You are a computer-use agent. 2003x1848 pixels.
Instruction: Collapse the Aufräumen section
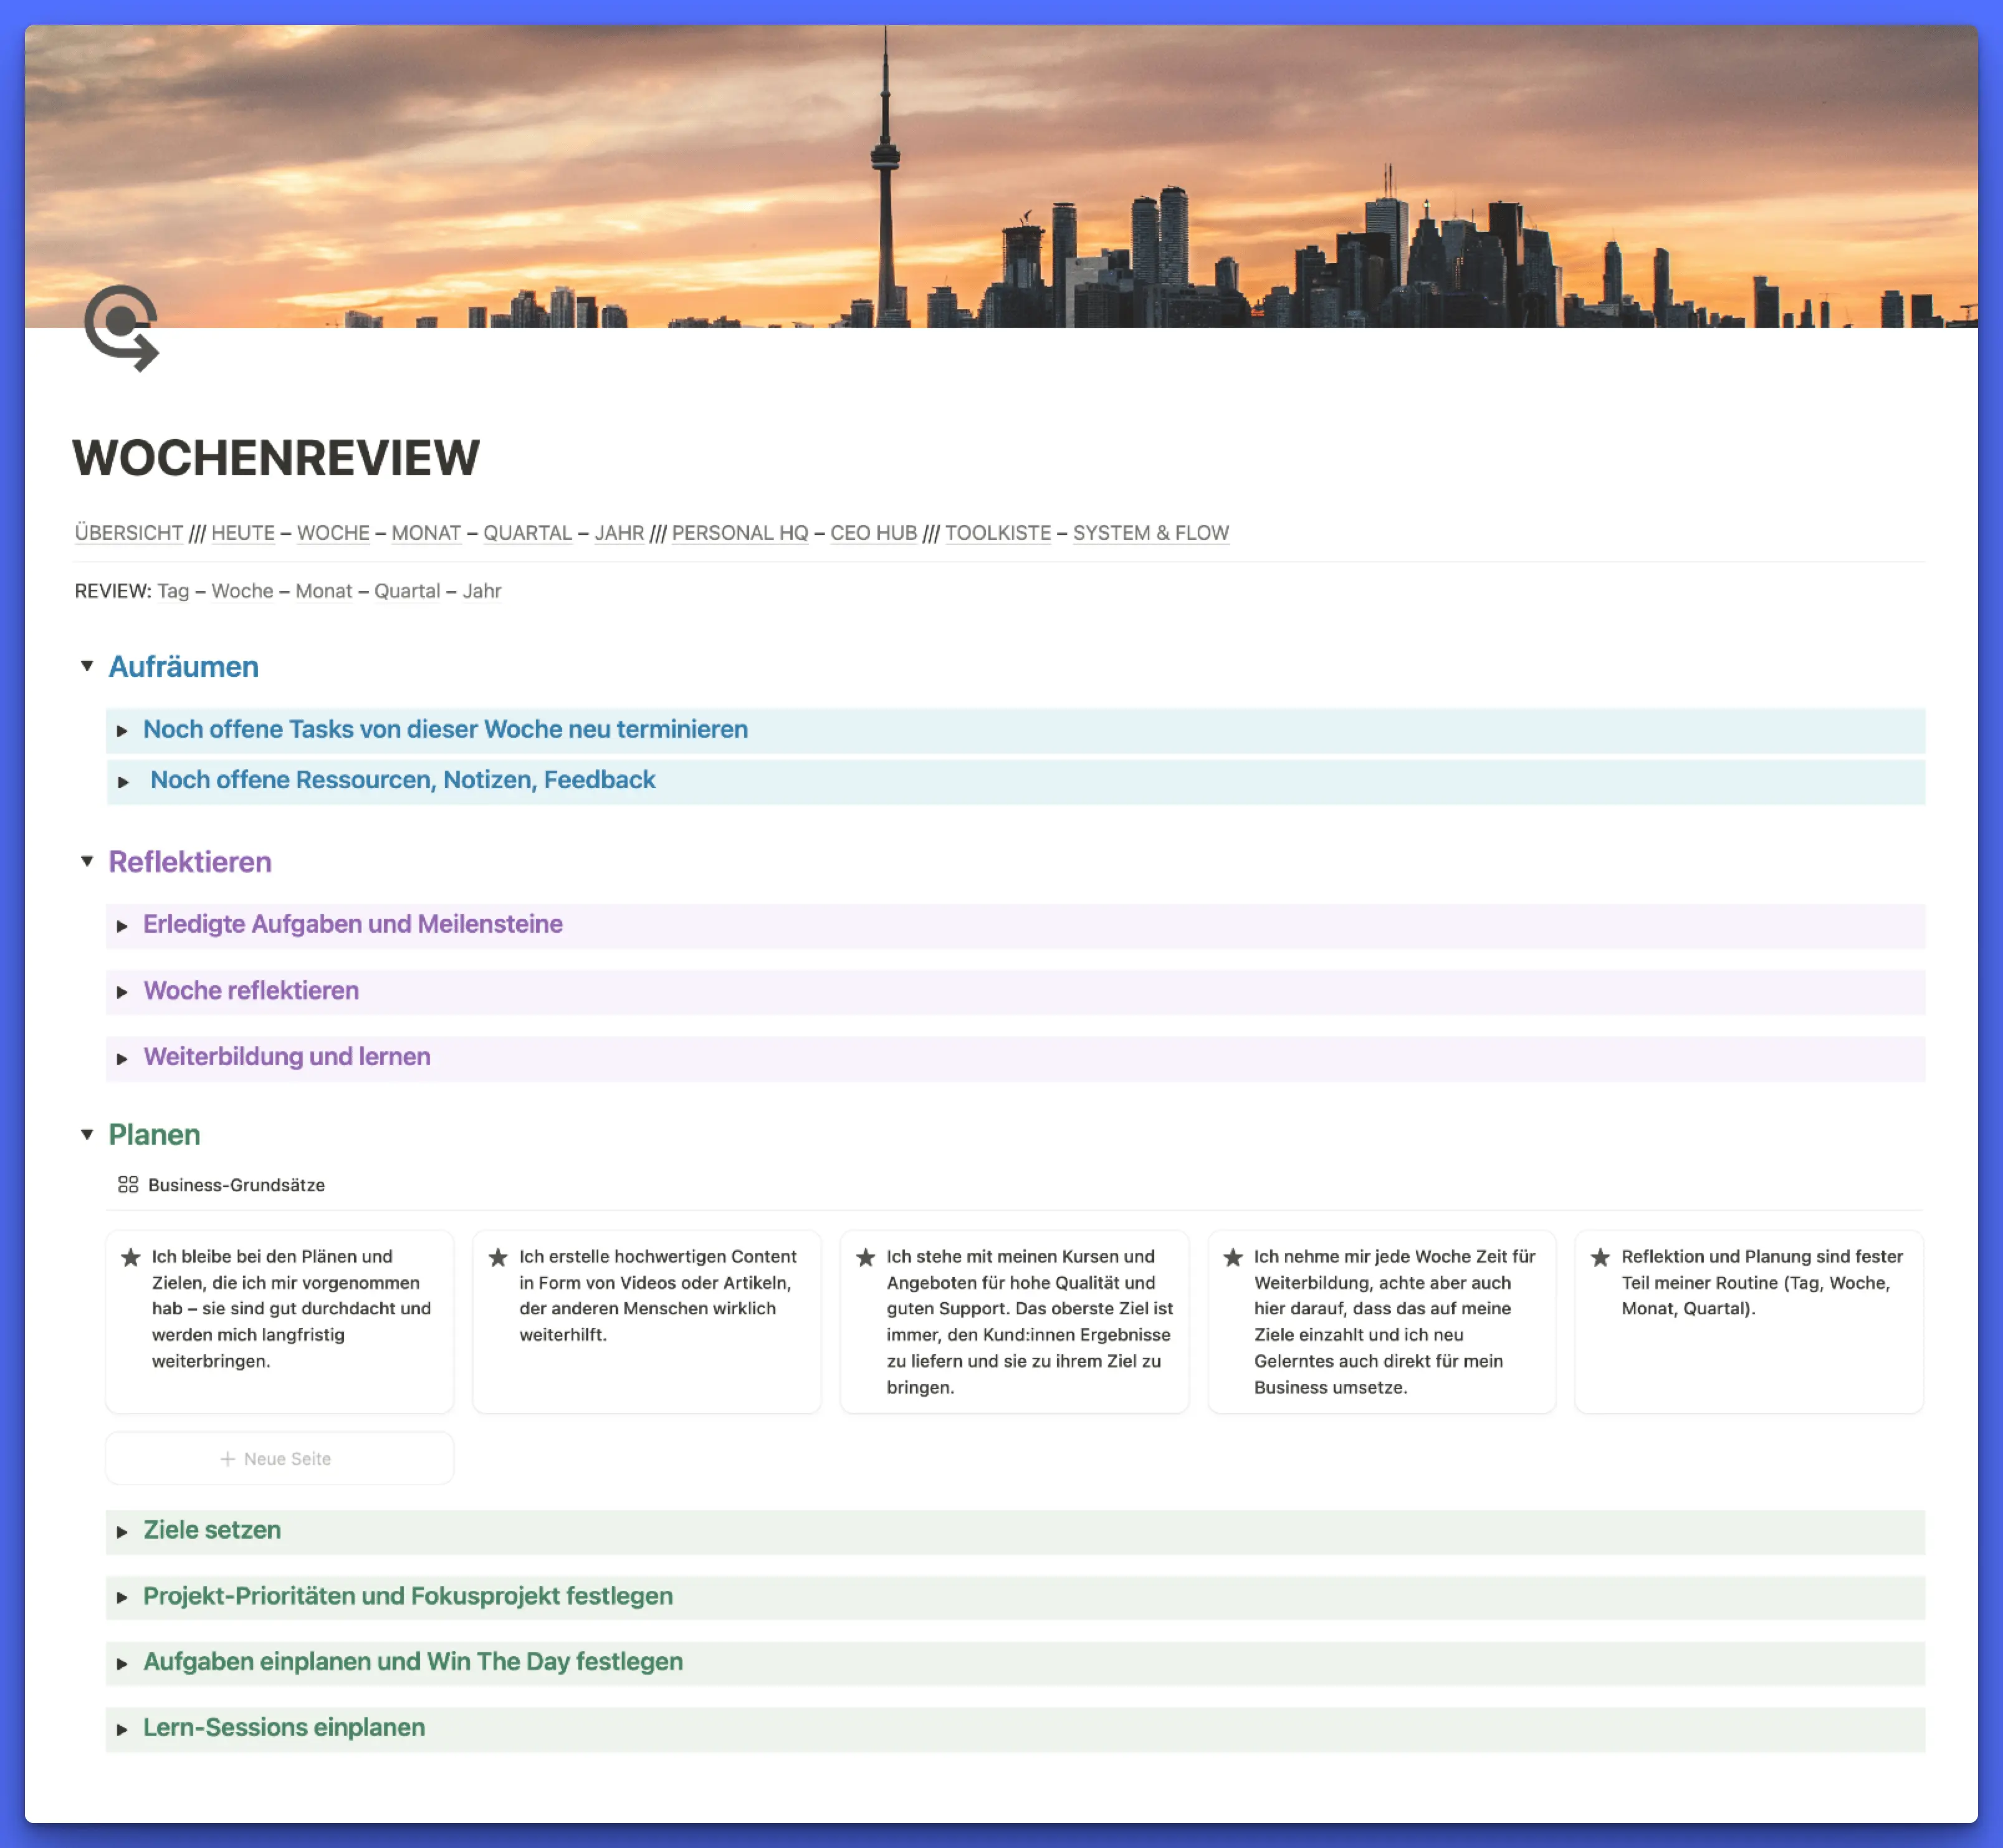[87, 666]
